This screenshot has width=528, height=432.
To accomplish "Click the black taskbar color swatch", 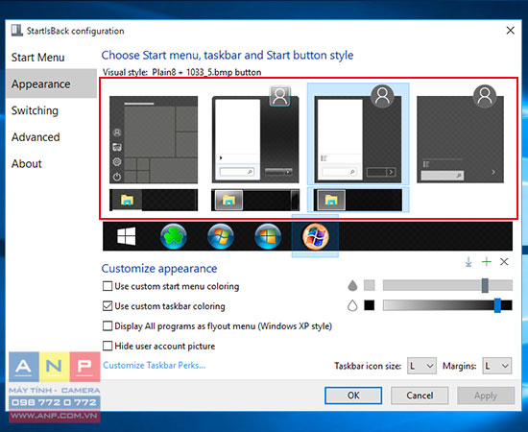I will 369,305.
